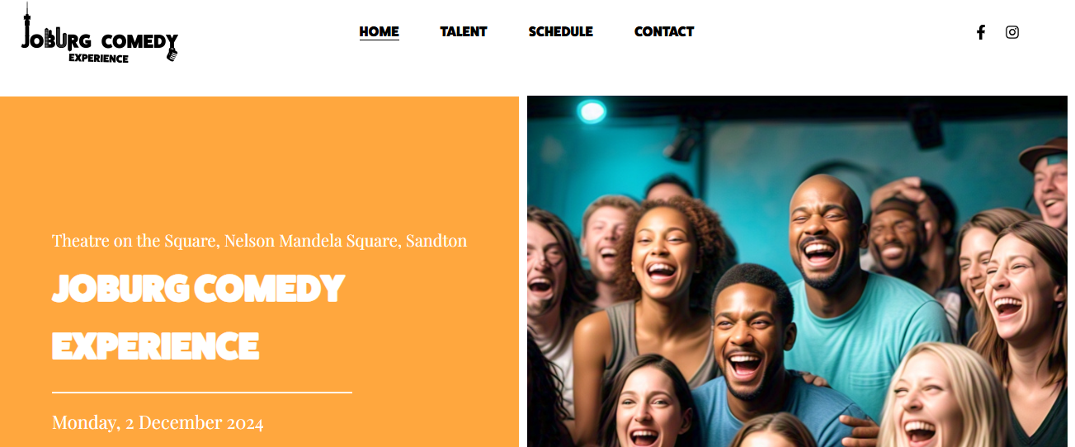Open the Facebook page icon
The image size is (1075, 447).
980,32
